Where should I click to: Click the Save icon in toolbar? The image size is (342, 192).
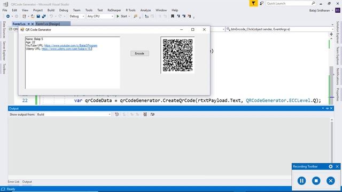(38, 17)
